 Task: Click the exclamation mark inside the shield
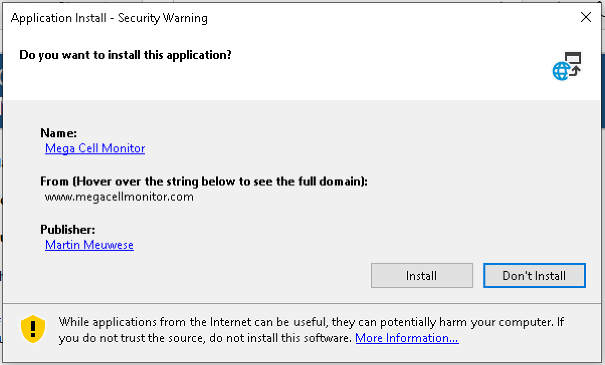pyautogui.click(x=33, y=328)
